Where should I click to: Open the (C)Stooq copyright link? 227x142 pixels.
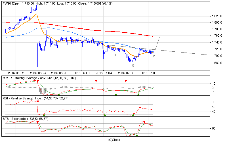(113, 140)
